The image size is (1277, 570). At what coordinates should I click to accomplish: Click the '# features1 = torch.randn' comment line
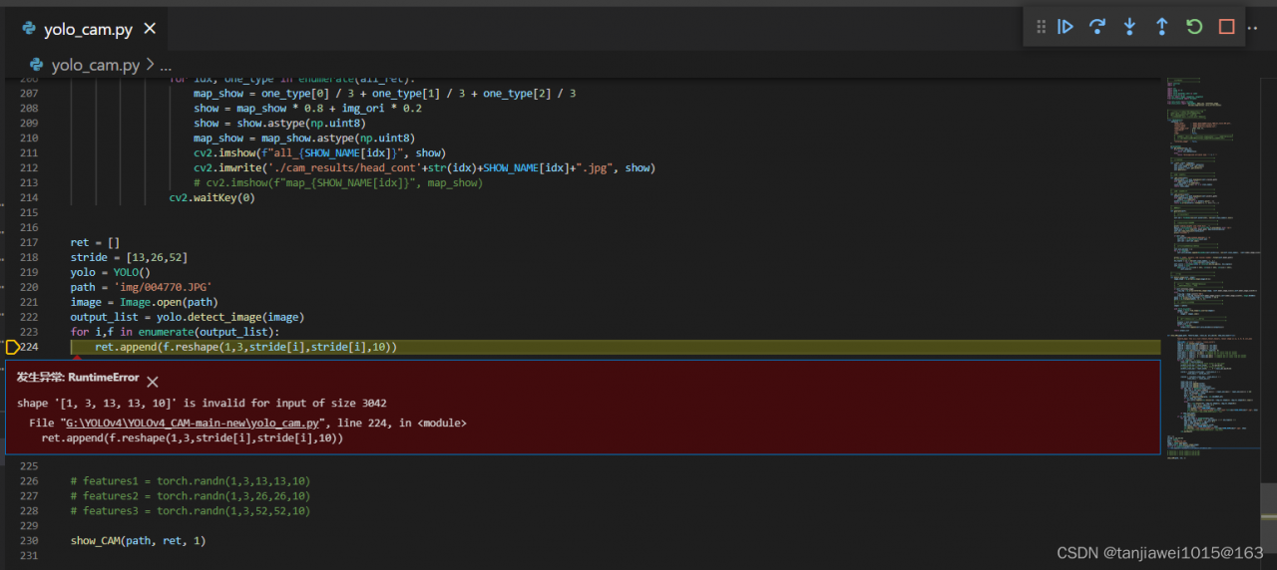(190, 480)
